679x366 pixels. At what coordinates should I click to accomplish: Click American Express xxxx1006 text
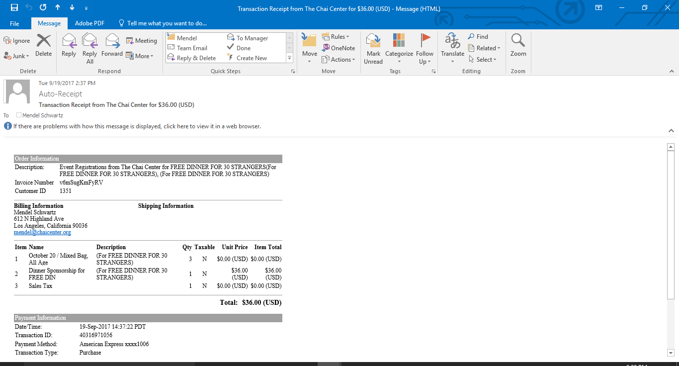click(x=114, y=344)
